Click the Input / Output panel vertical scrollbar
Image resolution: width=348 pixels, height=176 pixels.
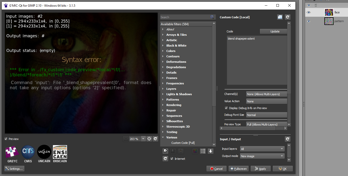[x=289, y=152]
